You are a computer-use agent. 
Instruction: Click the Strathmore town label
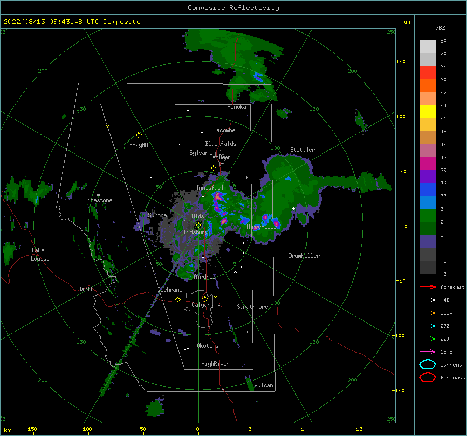[x=252, y=307]
